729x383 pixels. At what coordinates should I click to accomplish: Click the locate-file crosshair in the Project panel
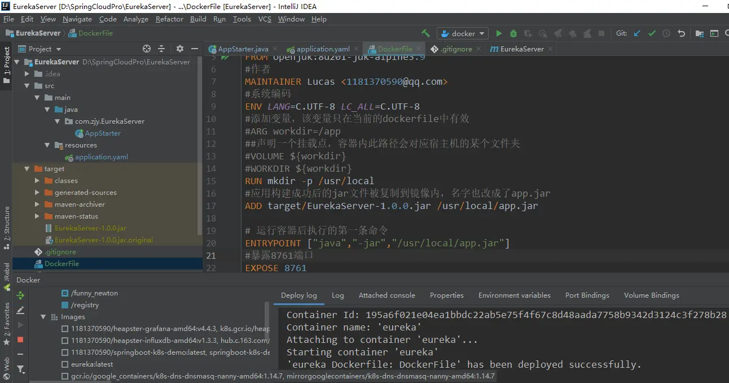tap(147, 49)
